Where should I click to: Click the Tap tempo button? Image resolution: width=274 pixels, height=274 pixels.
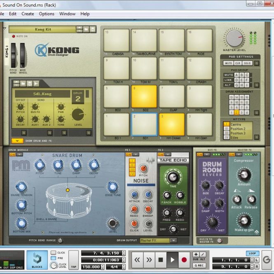(74, 260)
